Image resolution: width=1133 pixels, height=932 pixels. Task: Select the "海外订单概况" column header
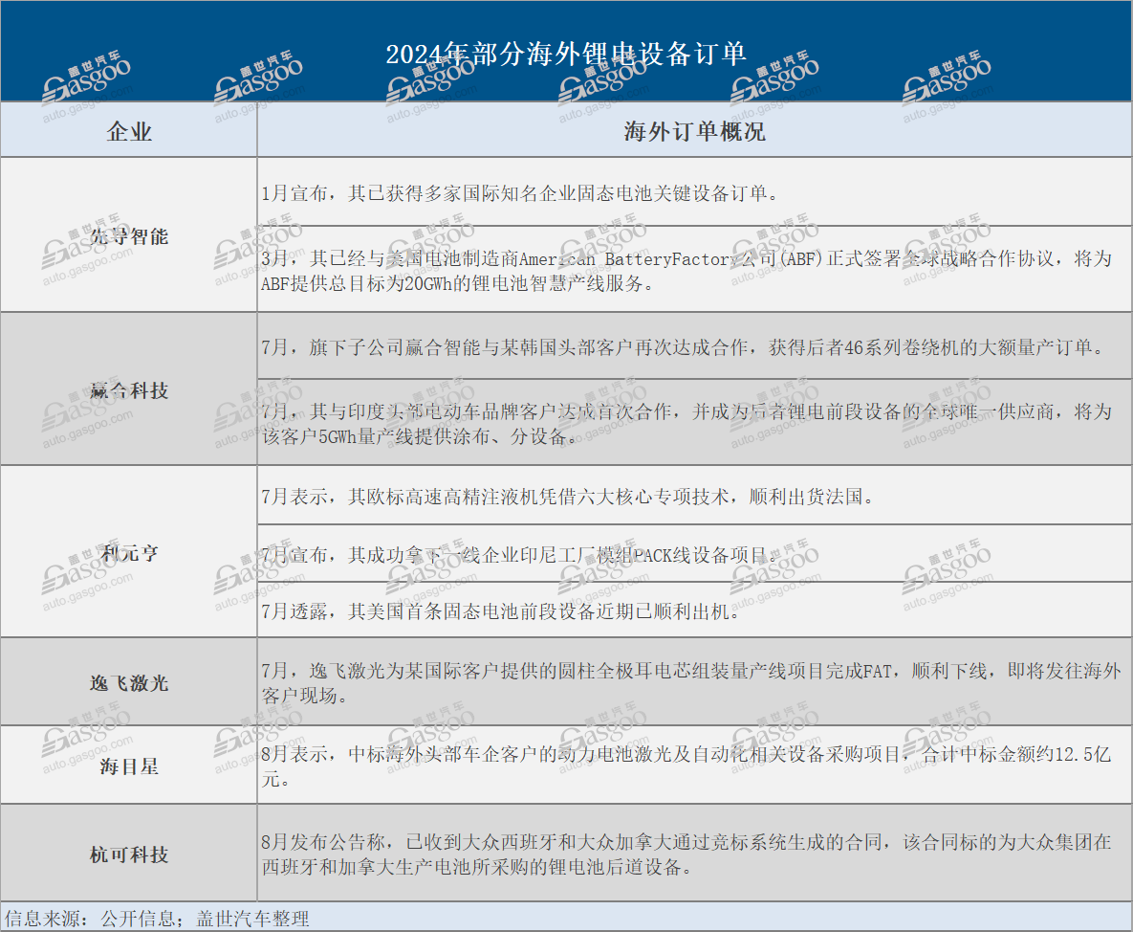pos(694,131)
